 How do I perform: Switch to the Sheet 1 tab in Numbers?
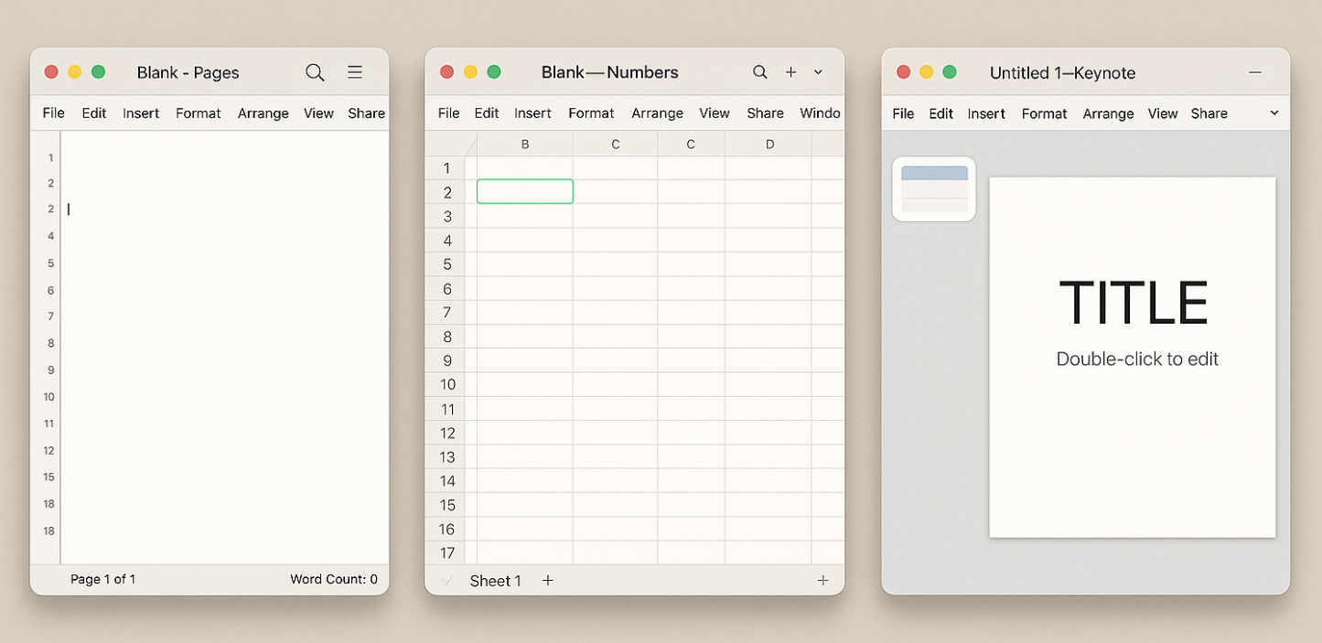point(496,580)
